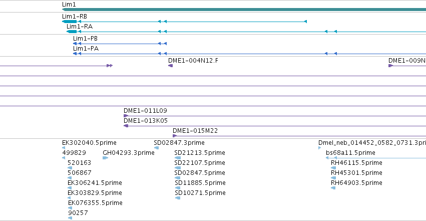Select the SD11885.5prime EST label
The height and width of the screenshot is (221, 426).
pos(200,183)
